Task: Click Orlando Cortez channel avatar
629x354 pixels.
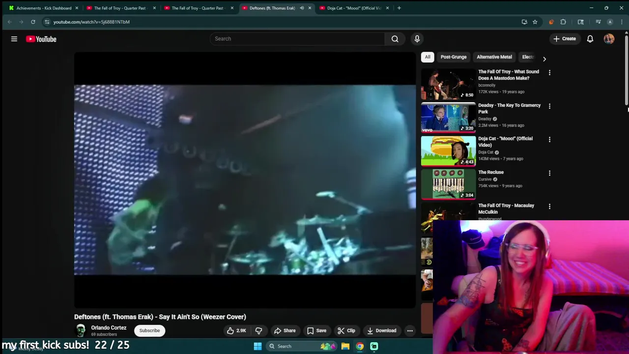Action: point(81,330)
